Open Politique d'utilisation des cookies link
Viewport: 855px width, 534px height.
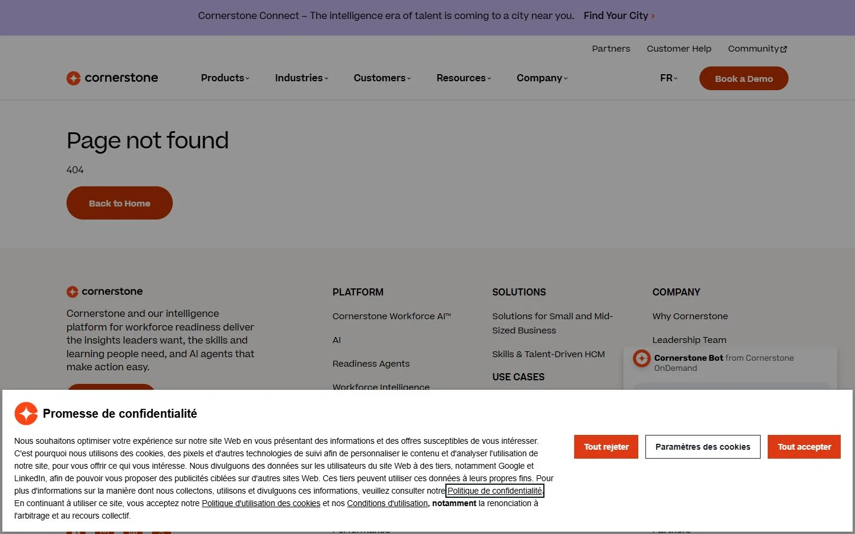click(x=261, y=503)
